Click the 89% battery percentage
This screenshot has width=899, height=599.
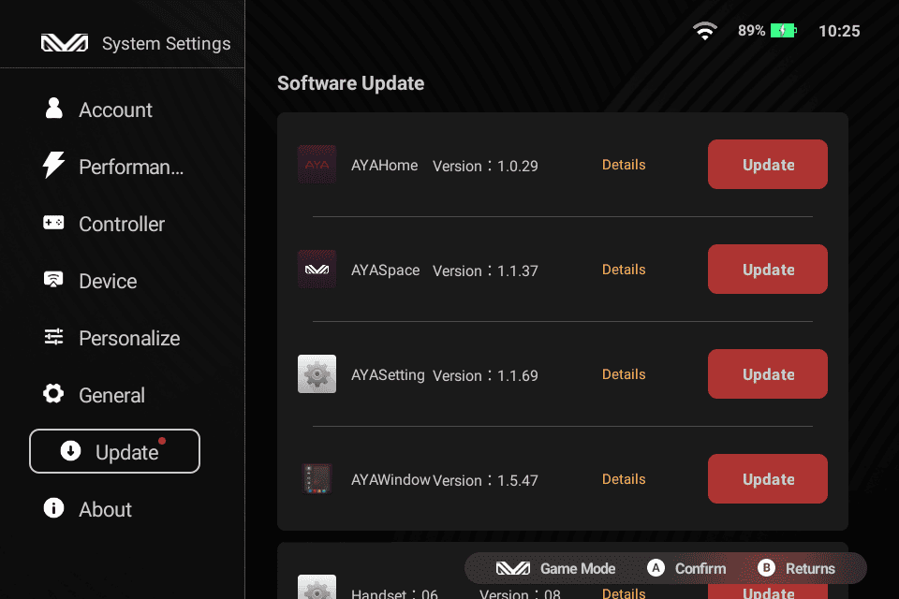tap(752, 30)
